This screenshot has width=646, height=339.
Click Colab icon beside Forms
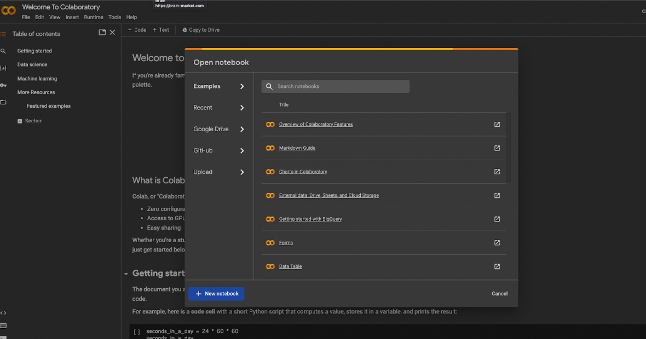click(270, 243)
